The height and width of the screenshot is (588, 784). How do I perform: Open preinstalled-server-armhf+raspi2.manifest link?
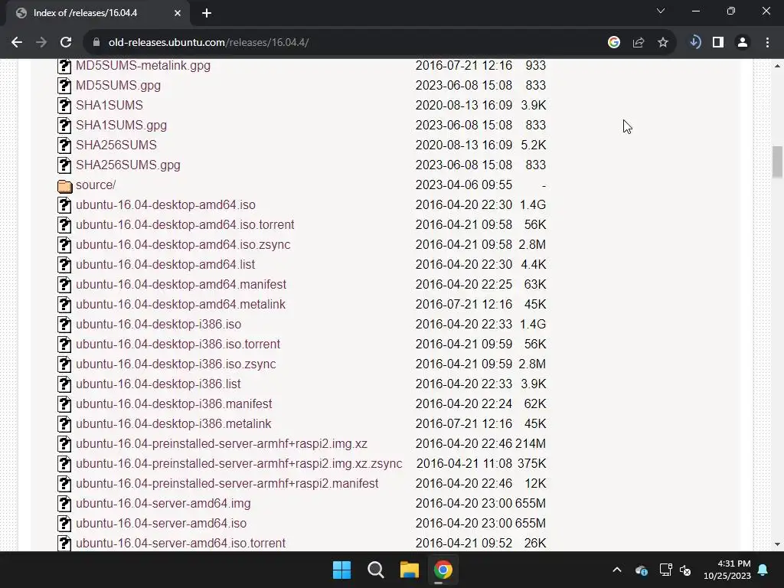coord(227,484)
